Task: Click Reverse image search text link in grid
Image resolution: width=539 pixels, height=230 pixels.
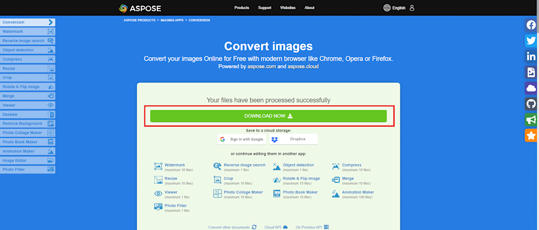Action: tap(244, 165)
